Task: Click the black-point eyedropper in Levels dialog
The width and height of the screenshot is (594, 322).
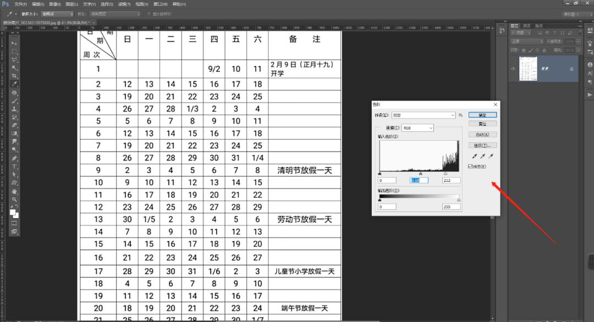Action: (x=475, y=156)
